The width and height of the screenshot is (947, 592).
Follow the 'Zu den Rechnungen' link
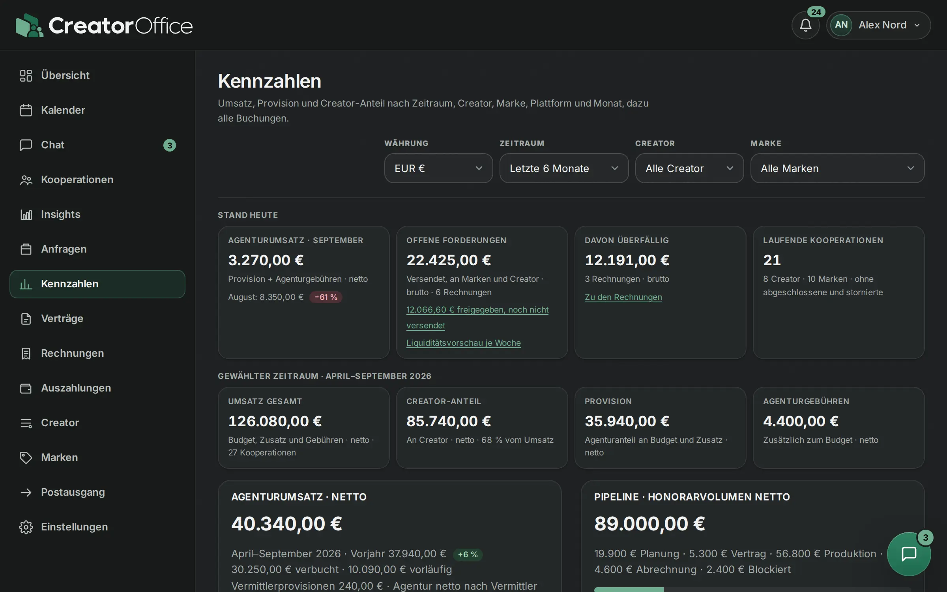point(623,297)
